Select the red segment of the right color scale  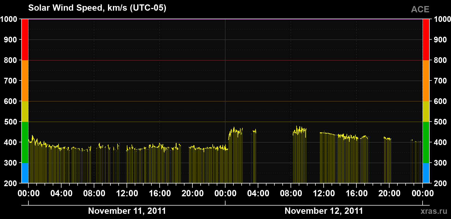(x=426, y=40)
